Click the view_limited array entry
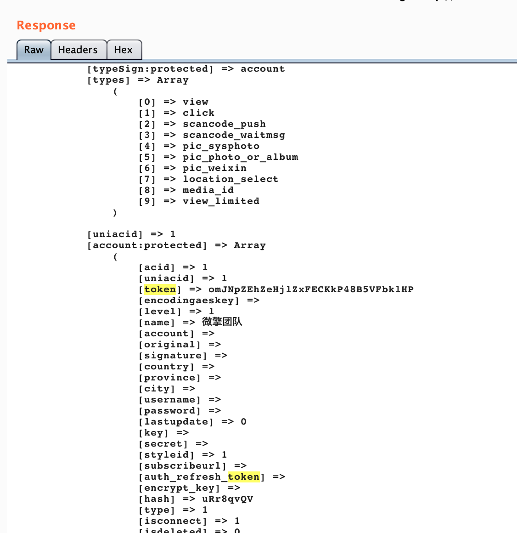517x533 pixels. [x=221, y=201]
